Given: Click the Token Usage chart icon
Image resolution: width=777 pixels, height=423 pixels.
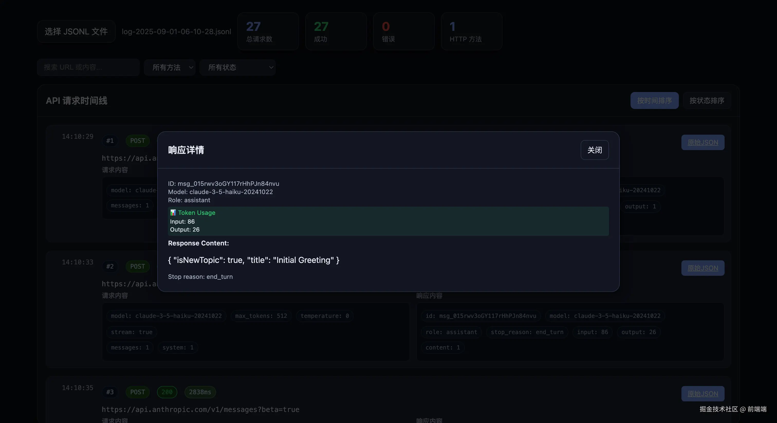Looking at the screenshot, I should click(173, 213).
